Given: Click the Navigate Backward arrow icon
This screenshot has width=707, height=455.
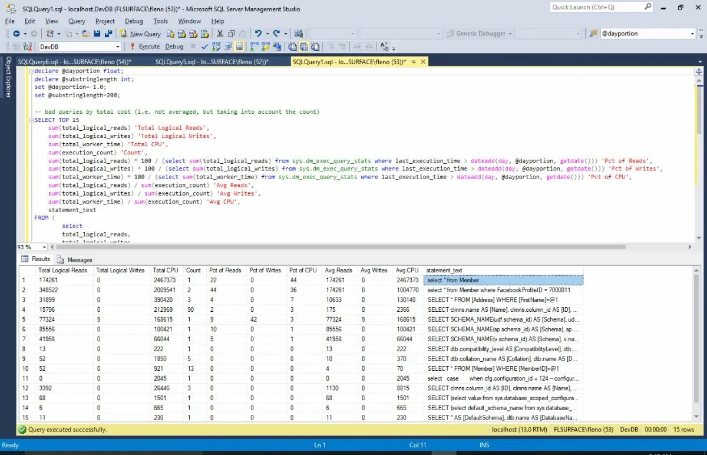Looking at the screenshot, I should pos(16,34).
